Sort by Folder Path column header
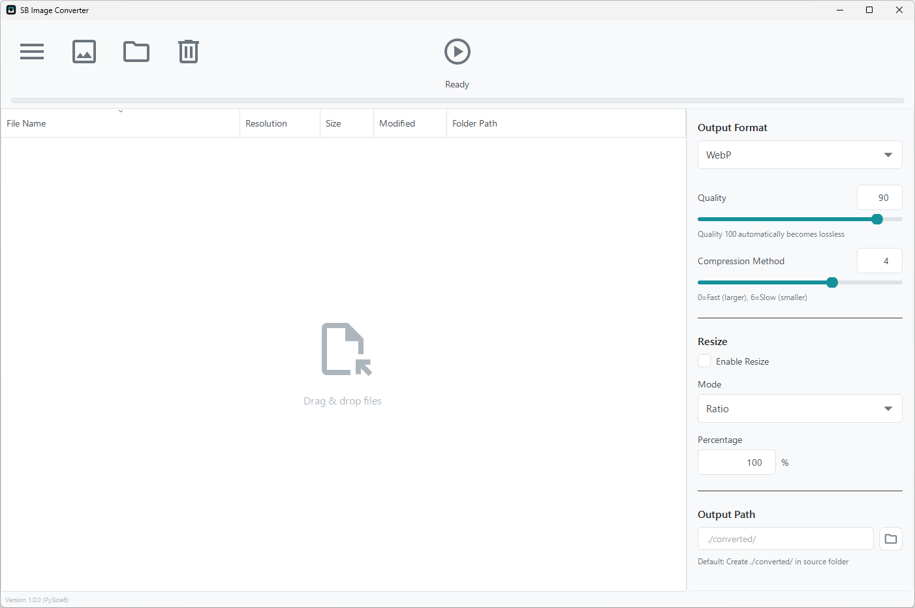The width and height of the screenshot is (915, 608). pos(566,123)
